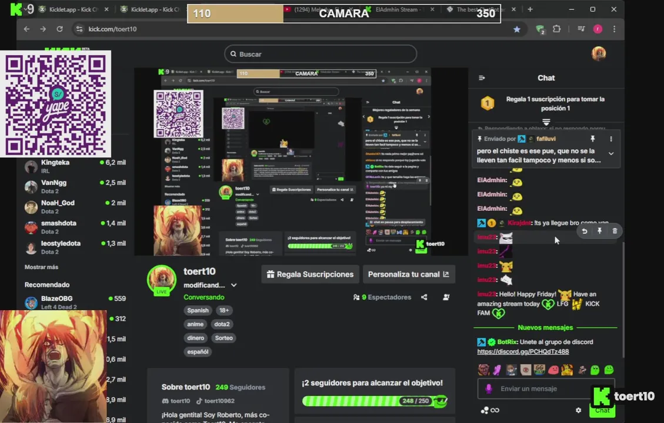Screen dimensions: 664x423
Task: Click Regala Suscripciones button
Action: [311, 274]
